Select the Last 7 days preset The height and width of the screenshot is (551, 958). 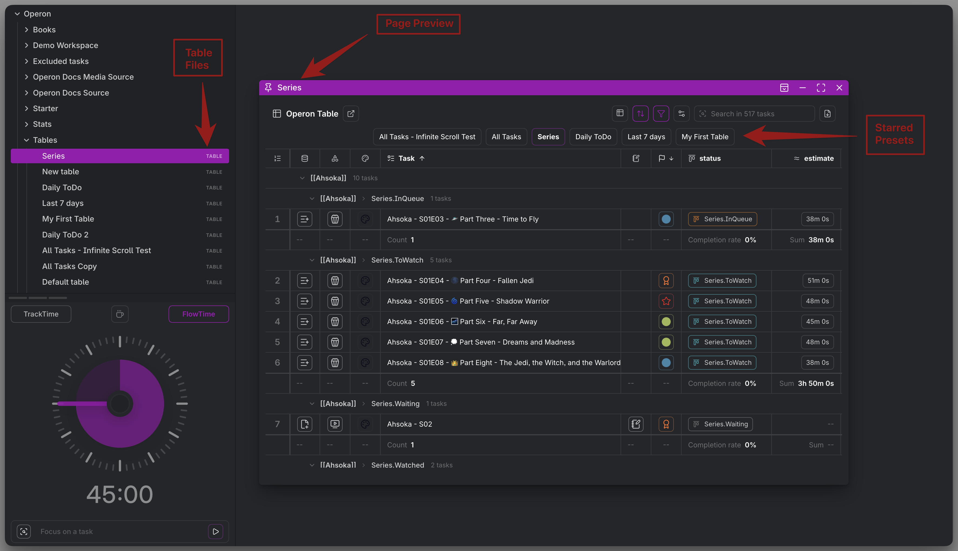(x=646, y=137)
